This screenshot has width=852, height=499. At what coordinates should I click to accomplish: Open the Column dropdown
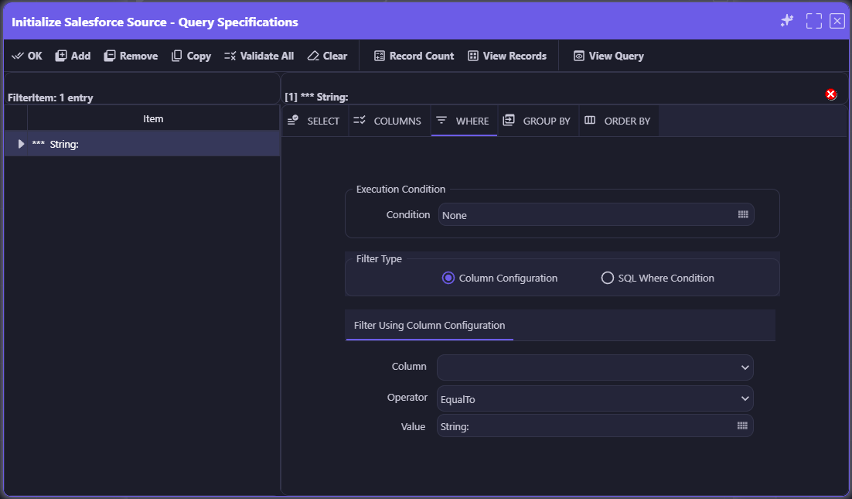595,367
